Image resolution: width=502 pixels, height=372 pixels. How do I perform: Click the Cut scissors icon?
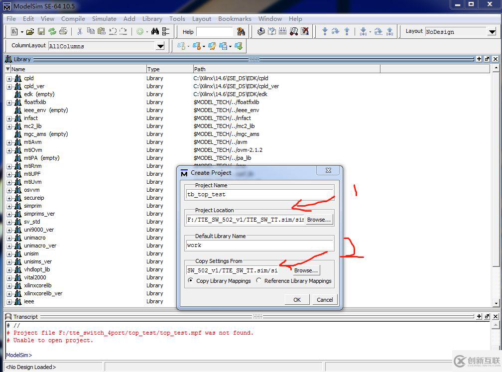coord(79,32)
